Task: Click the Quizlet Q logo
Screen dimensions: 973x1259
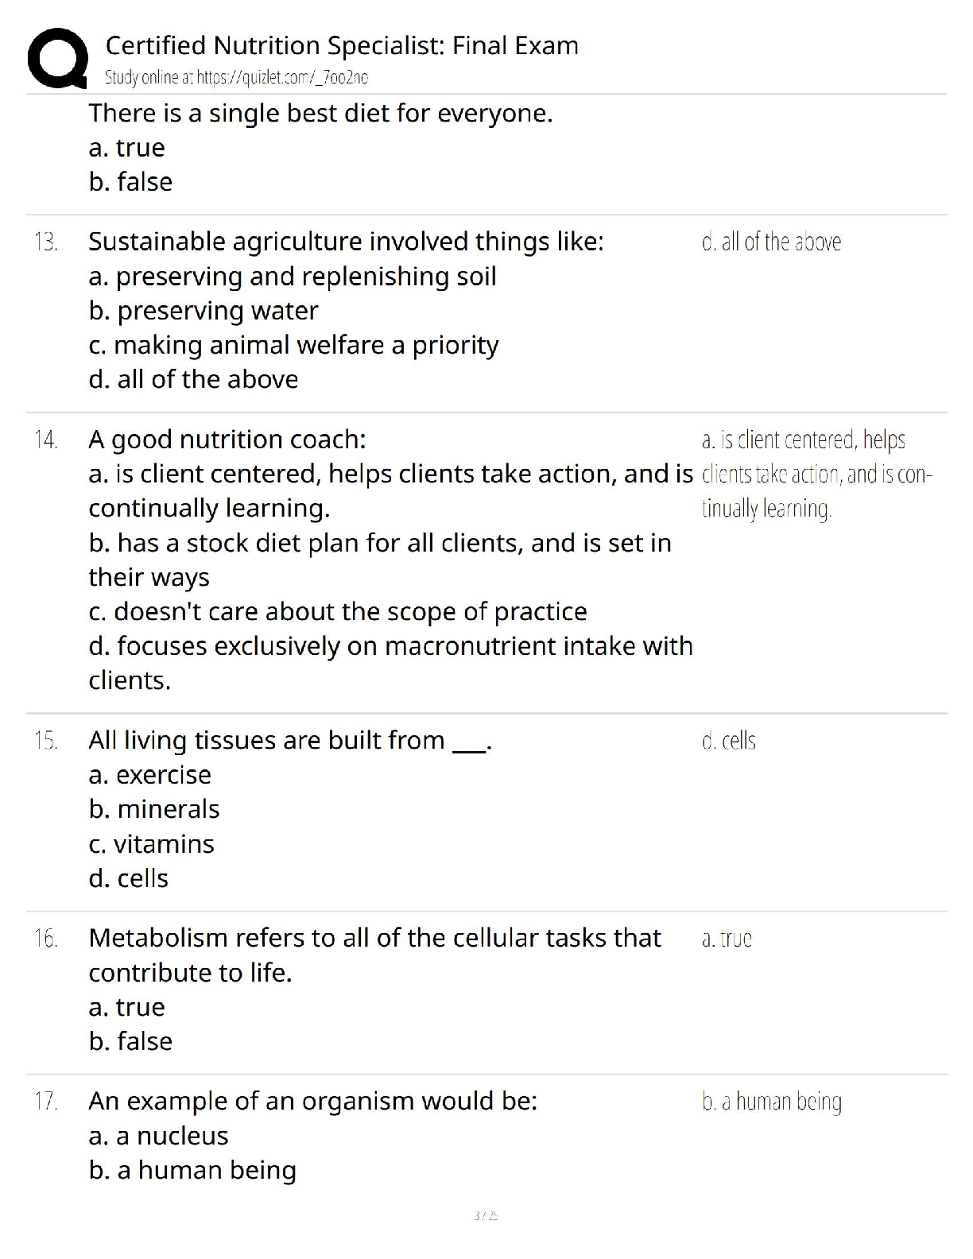Action: click(57, 57)
